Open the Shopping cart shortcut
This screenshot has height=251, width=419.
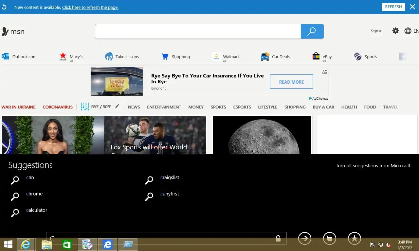coord(165,57)
